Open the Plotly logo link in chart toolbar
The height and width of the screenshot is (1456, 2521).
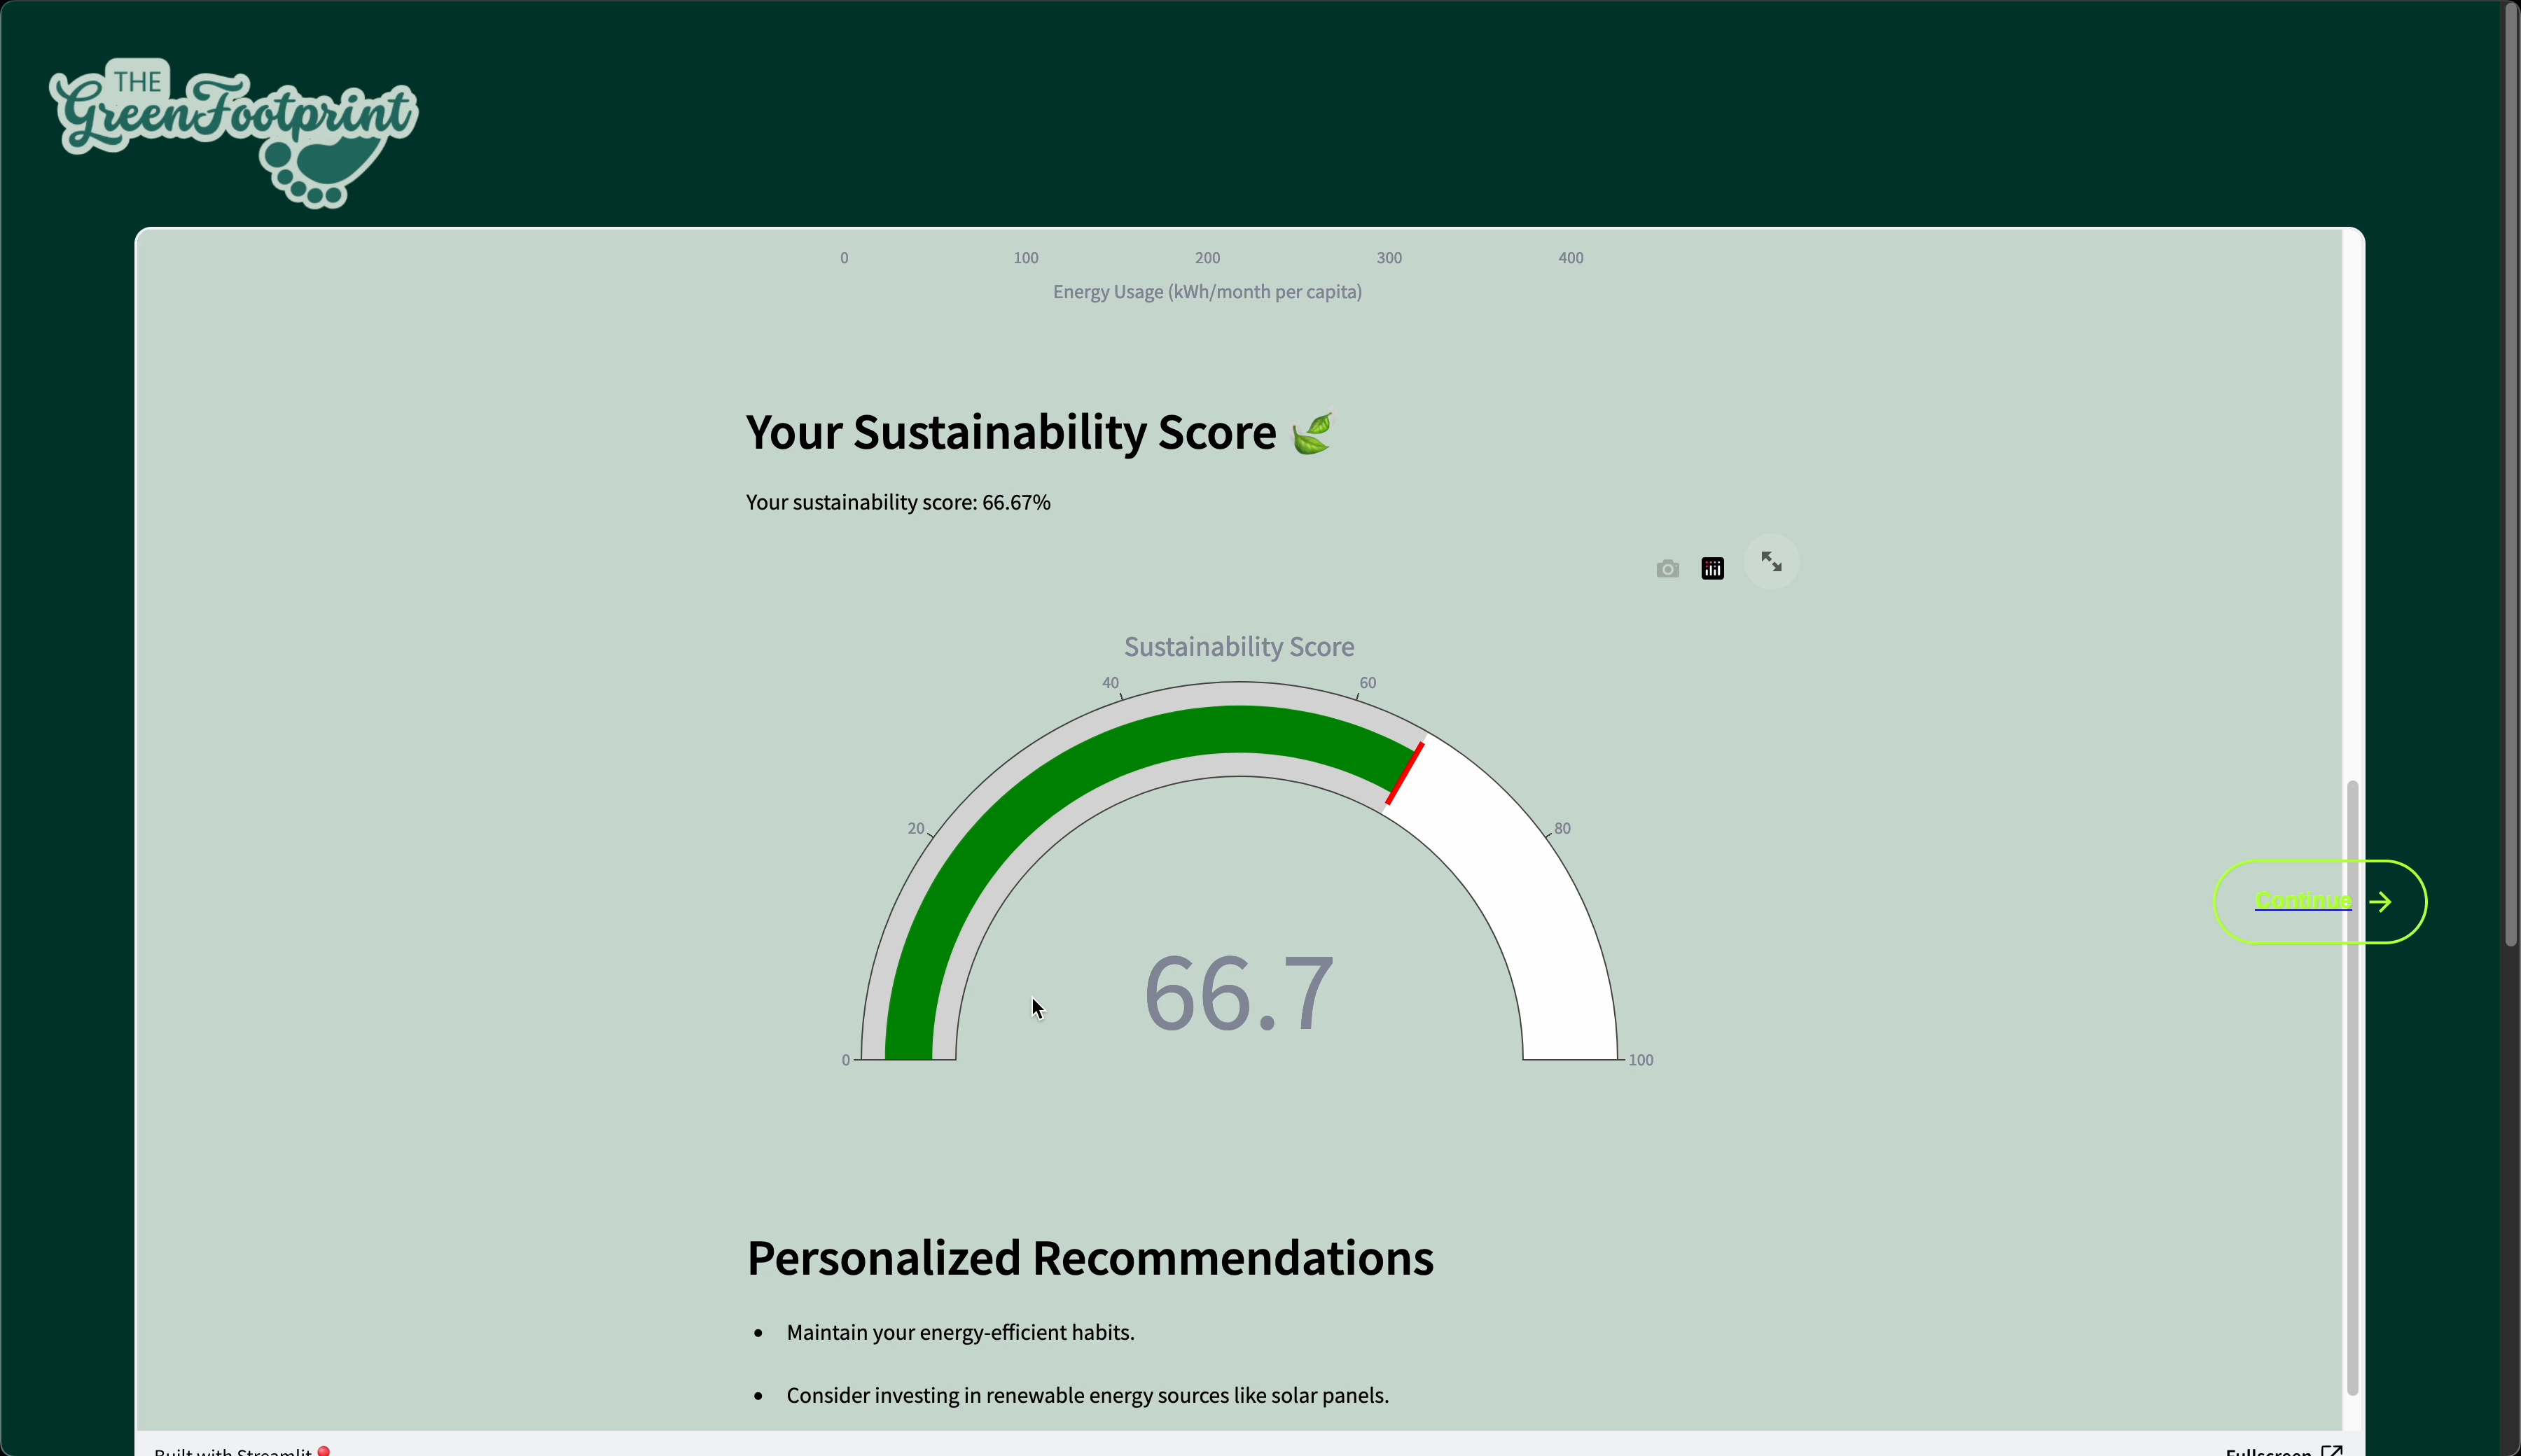pos(1713,569)
